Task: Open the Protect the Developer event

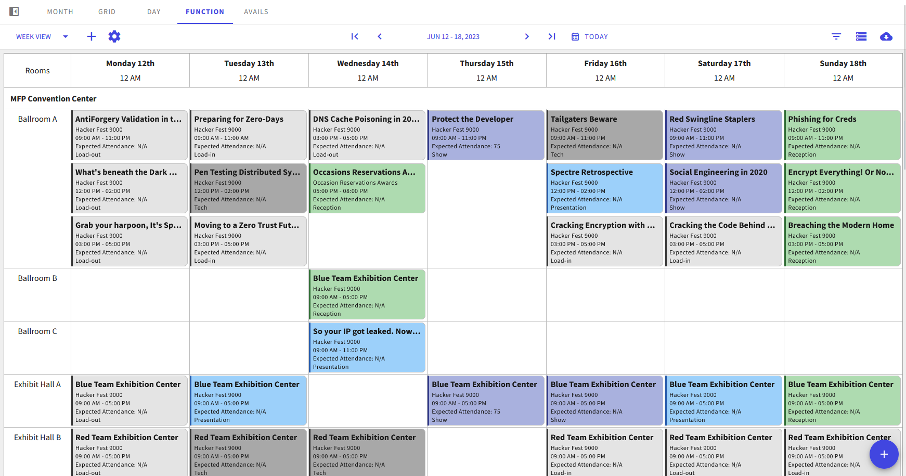Action: tap(486, 135)
